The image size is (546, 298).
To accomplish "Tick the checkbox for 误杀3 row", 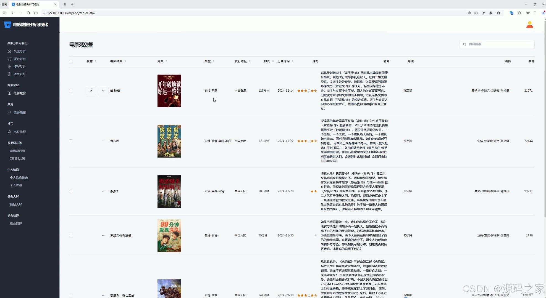I will pyautogui.click(x=71, y=191).
